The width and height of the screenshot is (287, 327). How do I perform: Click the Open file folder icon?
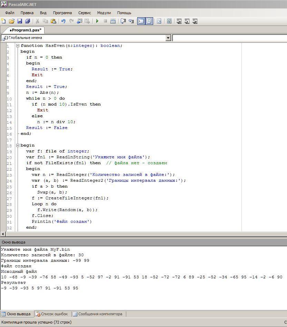tap(12, 21)
